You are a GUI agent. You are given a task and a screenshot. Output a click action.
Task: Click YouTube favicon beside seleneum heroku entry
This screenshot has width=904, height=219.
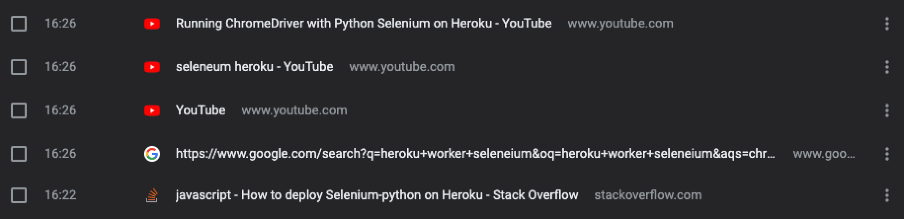(x=152, y=67)
